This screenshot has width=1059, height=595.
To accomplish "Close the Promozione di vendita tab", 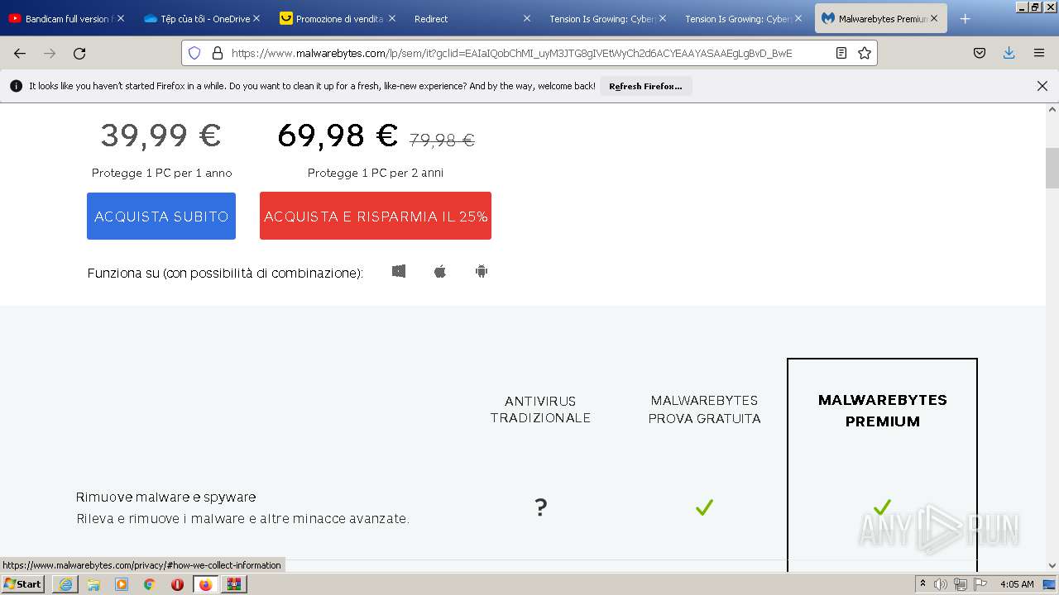I will click(x=391, y=18).
